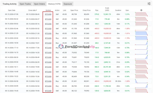This screenshot has height=93, width=153.
Task: Open BTCUSD link for 05.15.2026 07:59 trade
Action: click(48, 14)
